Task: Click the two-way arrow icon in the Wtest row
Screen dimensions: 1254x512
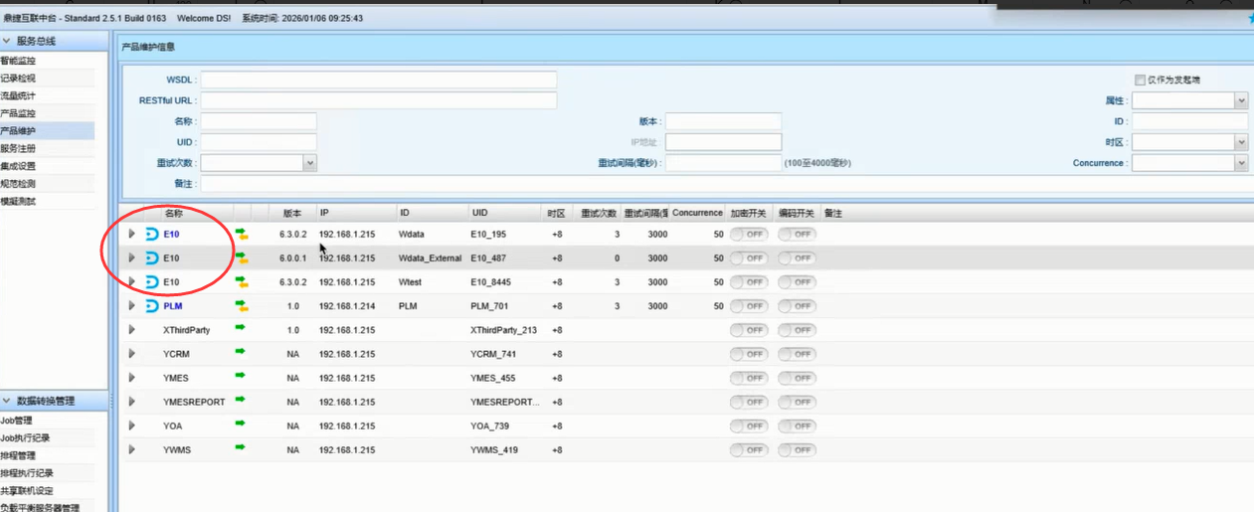Action: click(241, 282)
